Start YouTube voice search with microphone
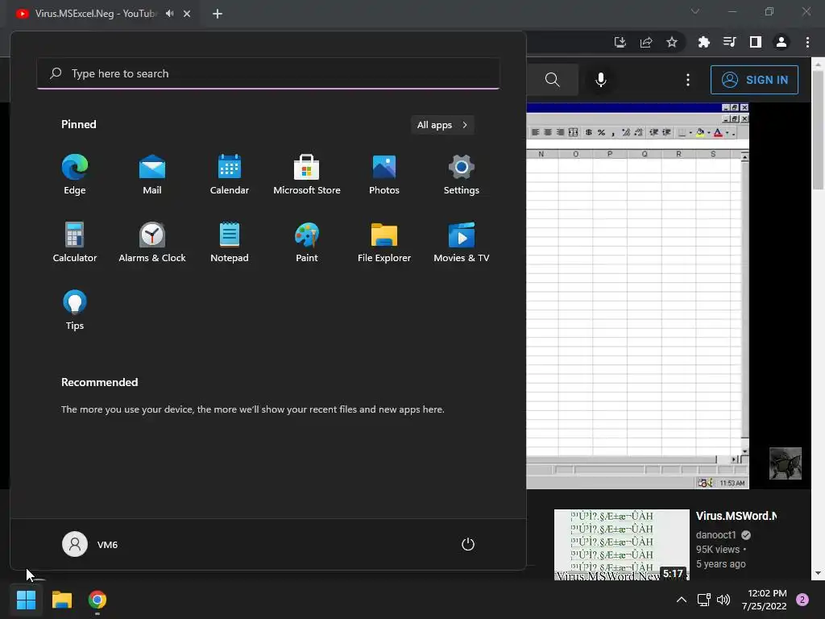The width and height of the screenshot is (825, 619). point(601,80)
